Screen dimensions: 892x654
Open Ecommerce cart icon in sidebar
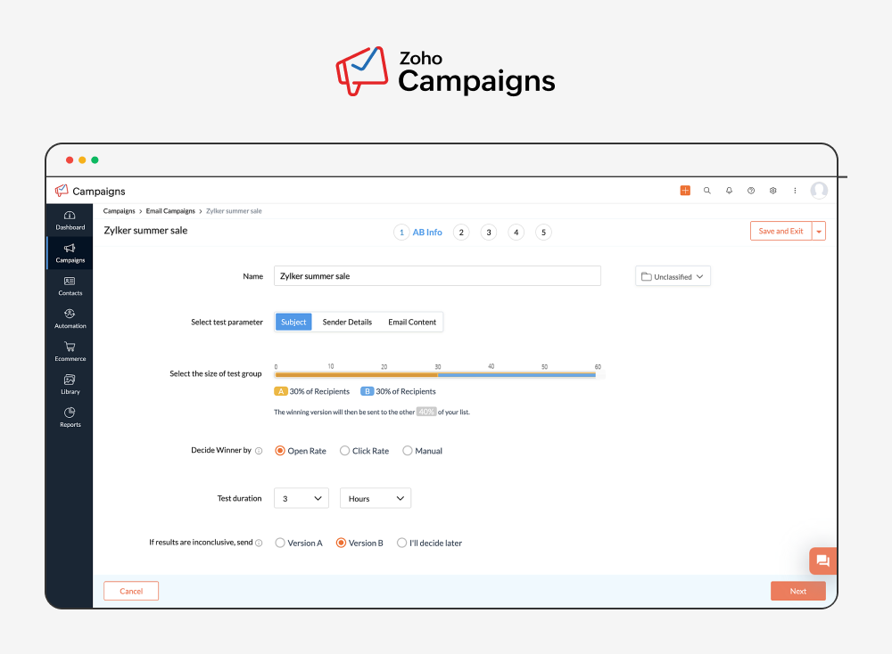click(x=70, y=347)
